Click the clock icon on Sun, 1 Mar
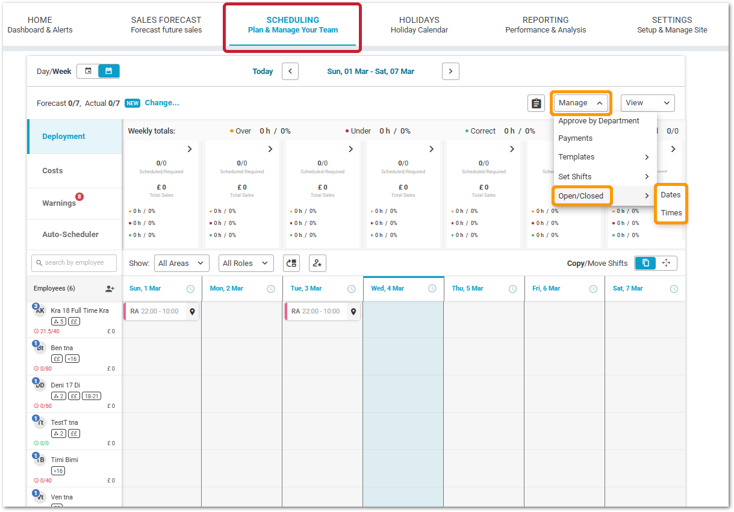 (190, 289)
